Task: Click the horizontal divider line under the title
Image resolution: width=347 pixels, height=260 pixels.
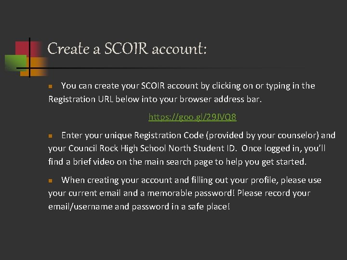Action: 155,68
